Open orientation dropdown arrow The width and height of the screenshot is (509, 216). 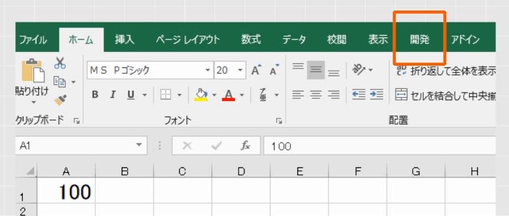pyautogui.click(x=370, y=70)
